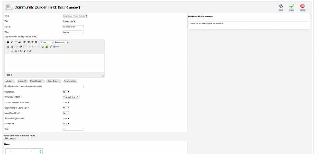Insert special character Omega icon
315x154 pixels.
30,51
